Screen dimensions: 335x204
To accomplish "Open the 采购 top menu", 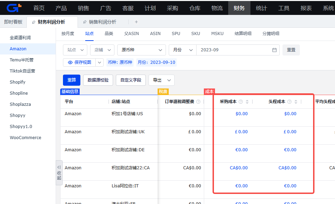I will point(173,8).
